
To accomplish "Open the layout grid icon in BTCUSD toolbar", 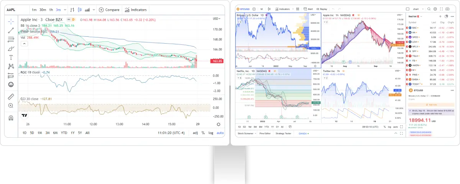I will tap(297, 9).
